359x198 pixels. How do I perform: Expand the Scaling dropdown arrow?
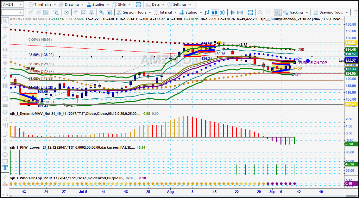tap(201, 13)
